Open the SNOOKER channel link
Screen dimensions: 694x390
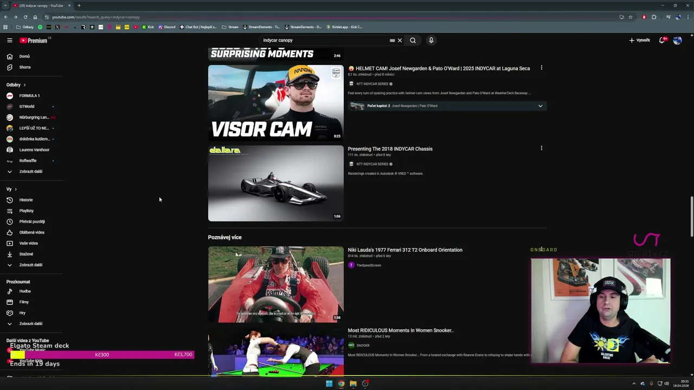click(363, 346)
